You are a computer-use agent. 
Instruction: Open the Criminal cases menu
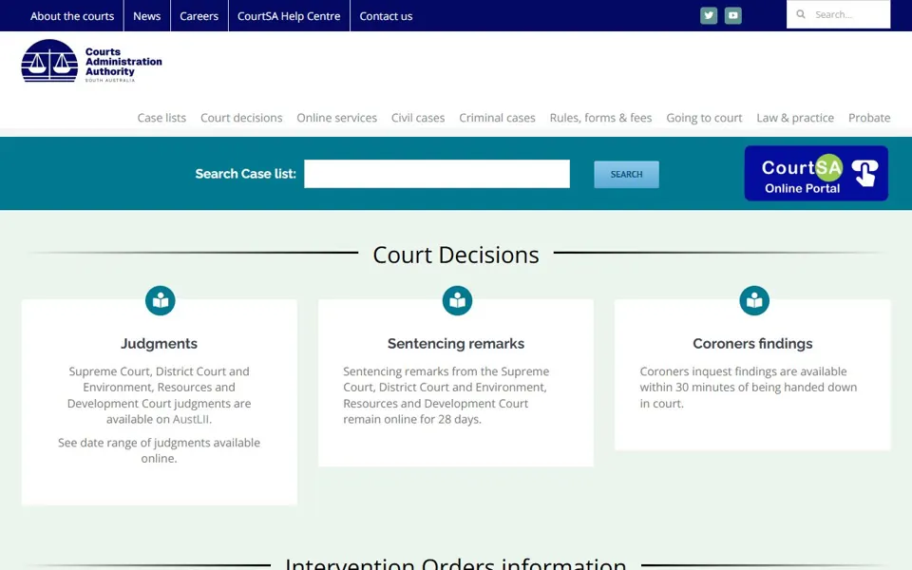pyautogui.click(x=497, y=118)
